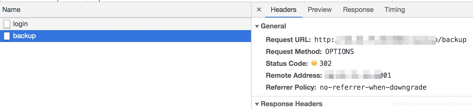Click the no-referrer-when-downgrade policy value
Screen dimensions: 473x109
(x=373, y=87)
